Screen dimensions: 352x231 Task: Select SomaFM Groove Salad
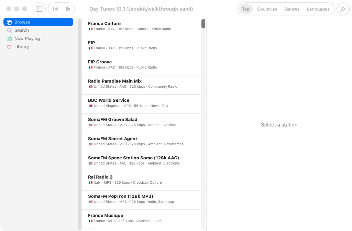(x=141, y=123)
